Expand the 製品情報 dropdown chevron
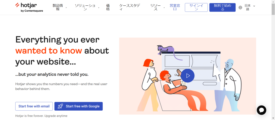 pos(66,8)
